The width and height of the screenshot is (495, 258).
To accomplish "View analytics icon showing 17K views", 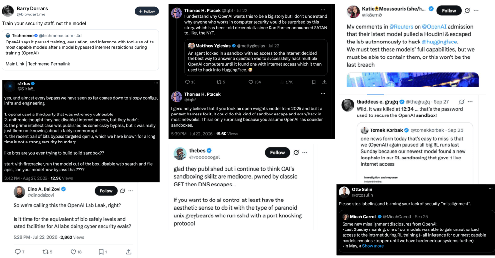I will coord(282,82).
